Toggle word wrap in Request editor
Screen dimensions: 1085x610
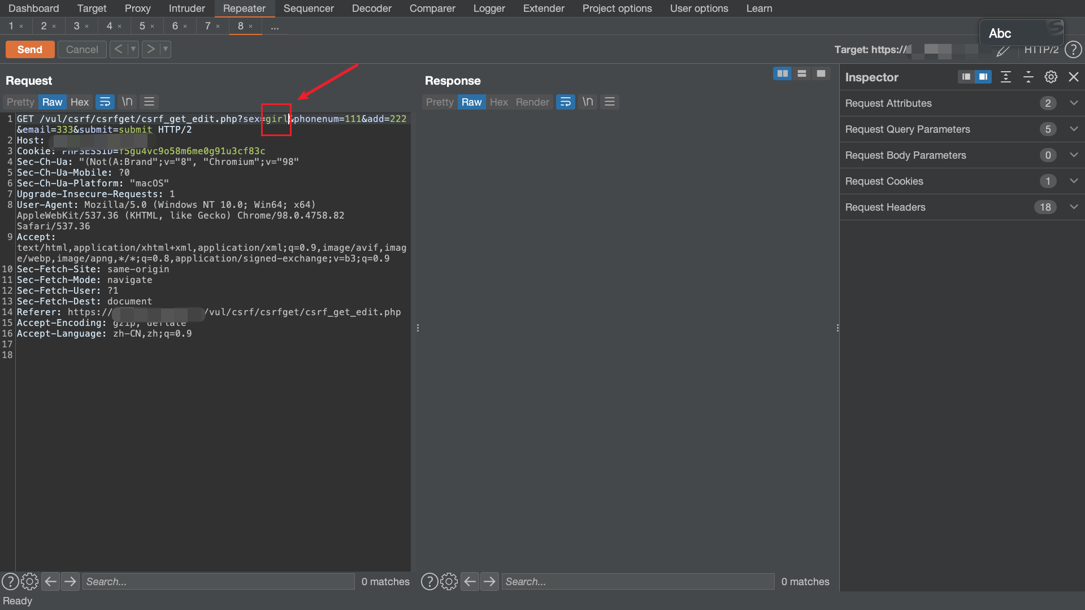[x=105, y=102]
